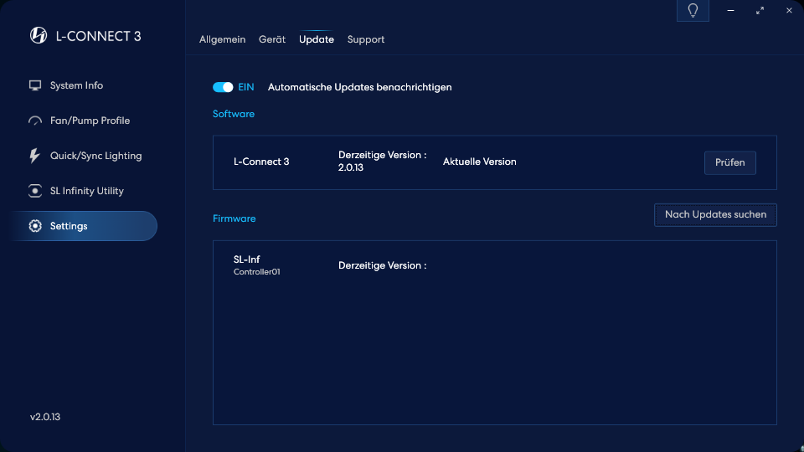Click the SL Infinity Utility icon
Screen dimensions: 804x452
(35, 191)
